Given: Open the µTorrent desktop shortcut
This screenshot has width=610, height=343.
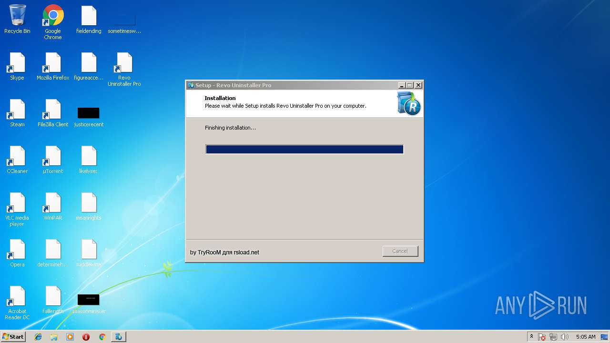Looking at the screenshot, I should click(53, 160).
